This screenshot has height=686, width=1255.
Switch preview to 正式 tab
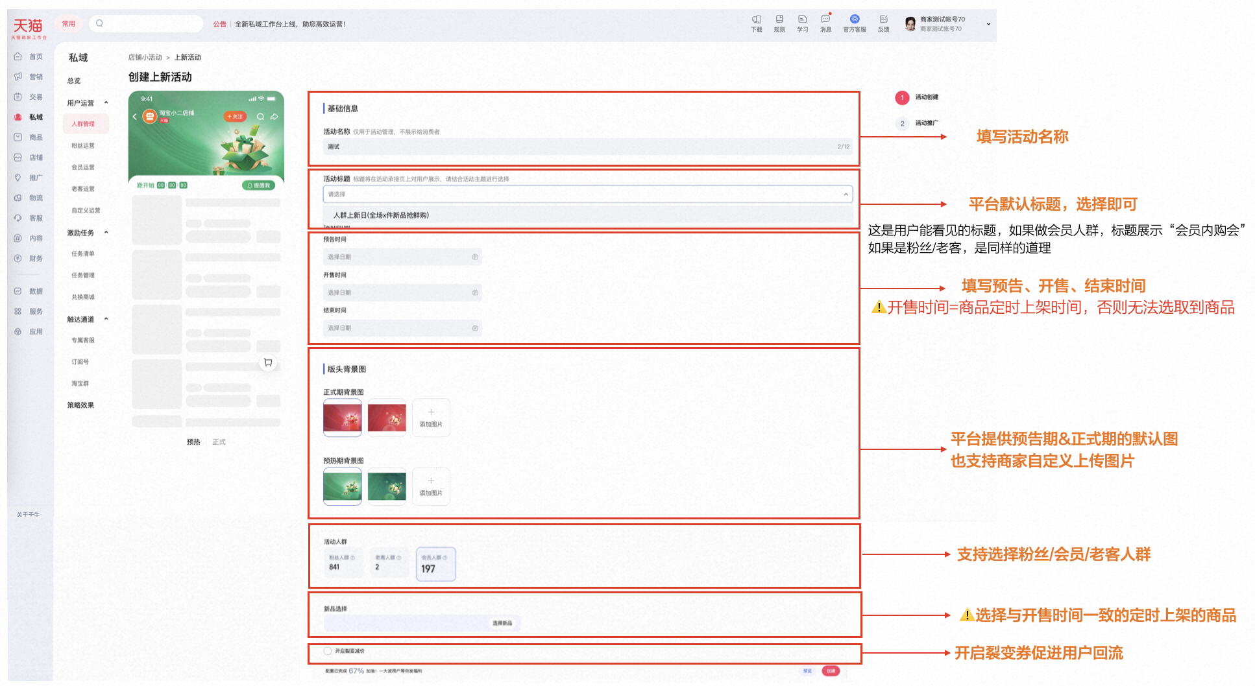(219, 442)
